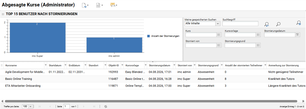The width and height of the screenshot is (306, 109).
Task: Select the Agile Development for Middle row
Action: pyautogui.click(x=153, y=72)
